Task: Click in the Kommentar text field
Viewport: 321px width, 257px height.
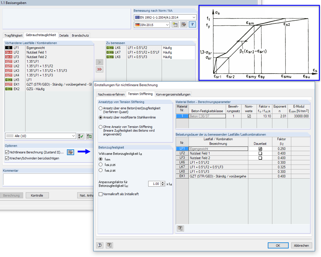Action: (x=48, y=179)
